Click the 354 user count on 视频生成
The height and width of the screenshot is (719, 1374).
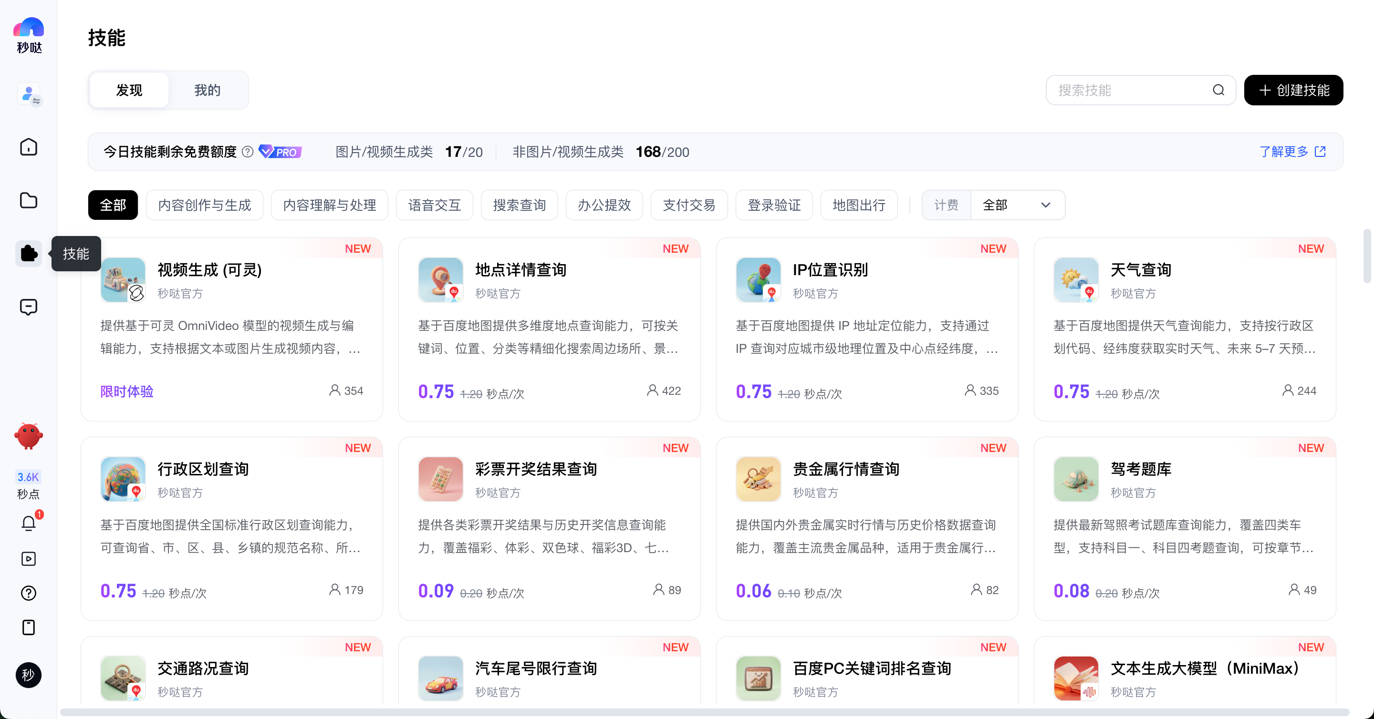point(346,390)
